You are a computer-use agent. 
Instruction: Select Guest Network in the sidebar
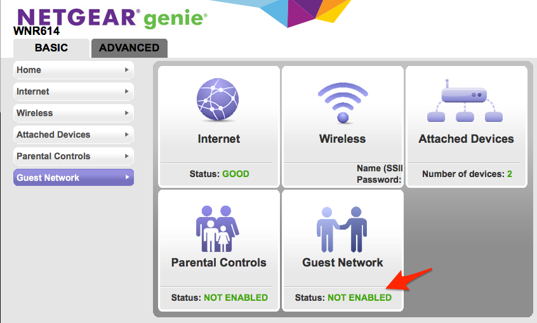(x=73, y=178)
